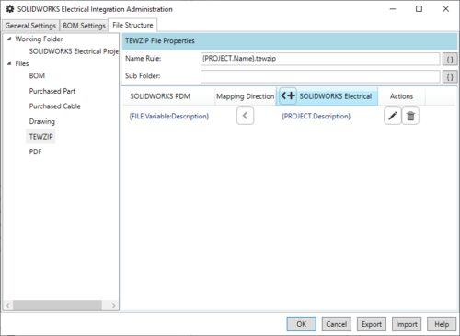Confirm settings with the OK button
This screenshot has width=460, height=336.
click(x=301, y=324)
